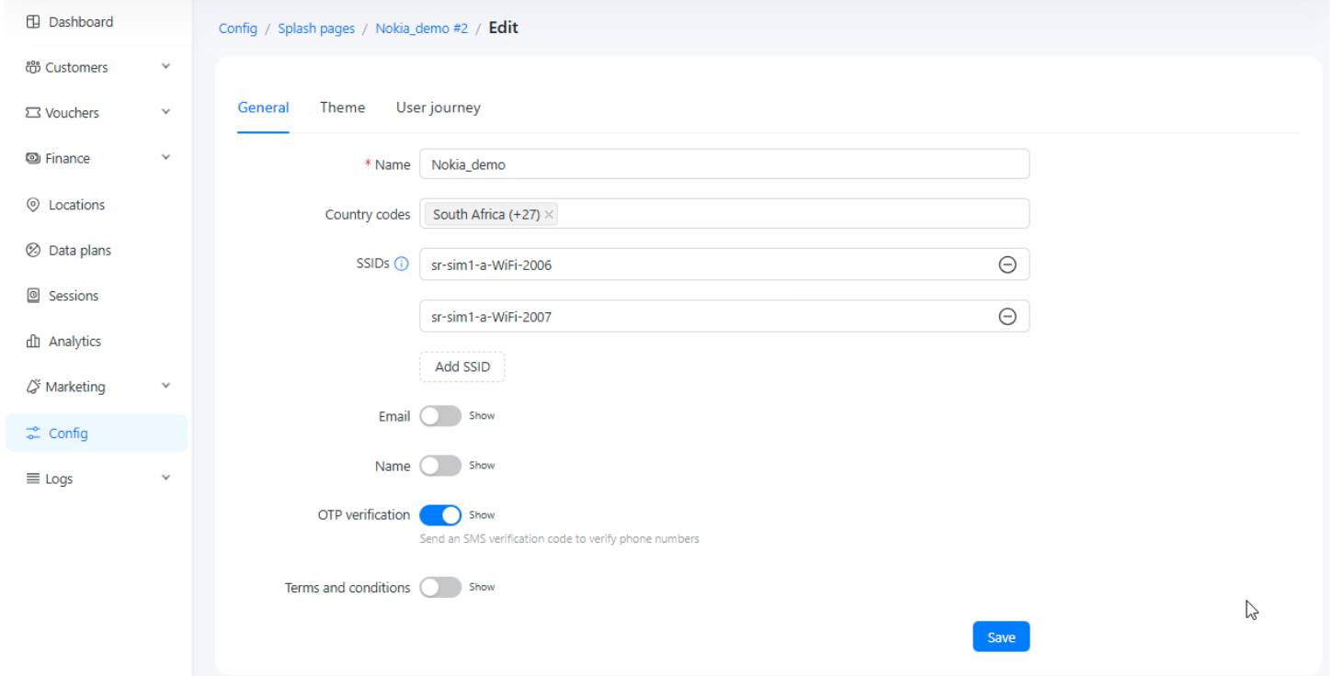
Task: Click the Terms and conditions label
Action: pos(347,588)
